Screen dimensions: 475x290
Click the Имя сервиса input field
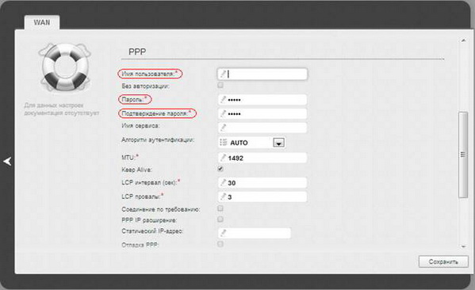coord(262,128)
